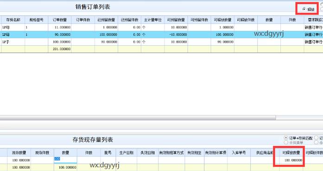
Task: Click the 已预留件数 column header
Action: [x=129, y=20]
